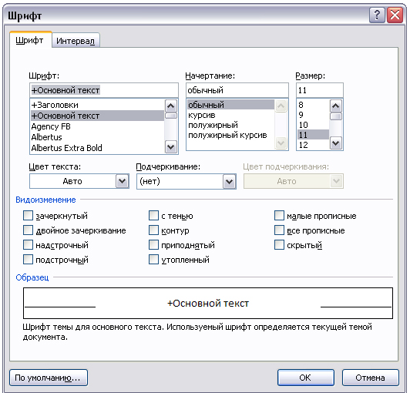Select обычный style in list
The height and width of the screenshot is (393, 410).
[230, 105]
